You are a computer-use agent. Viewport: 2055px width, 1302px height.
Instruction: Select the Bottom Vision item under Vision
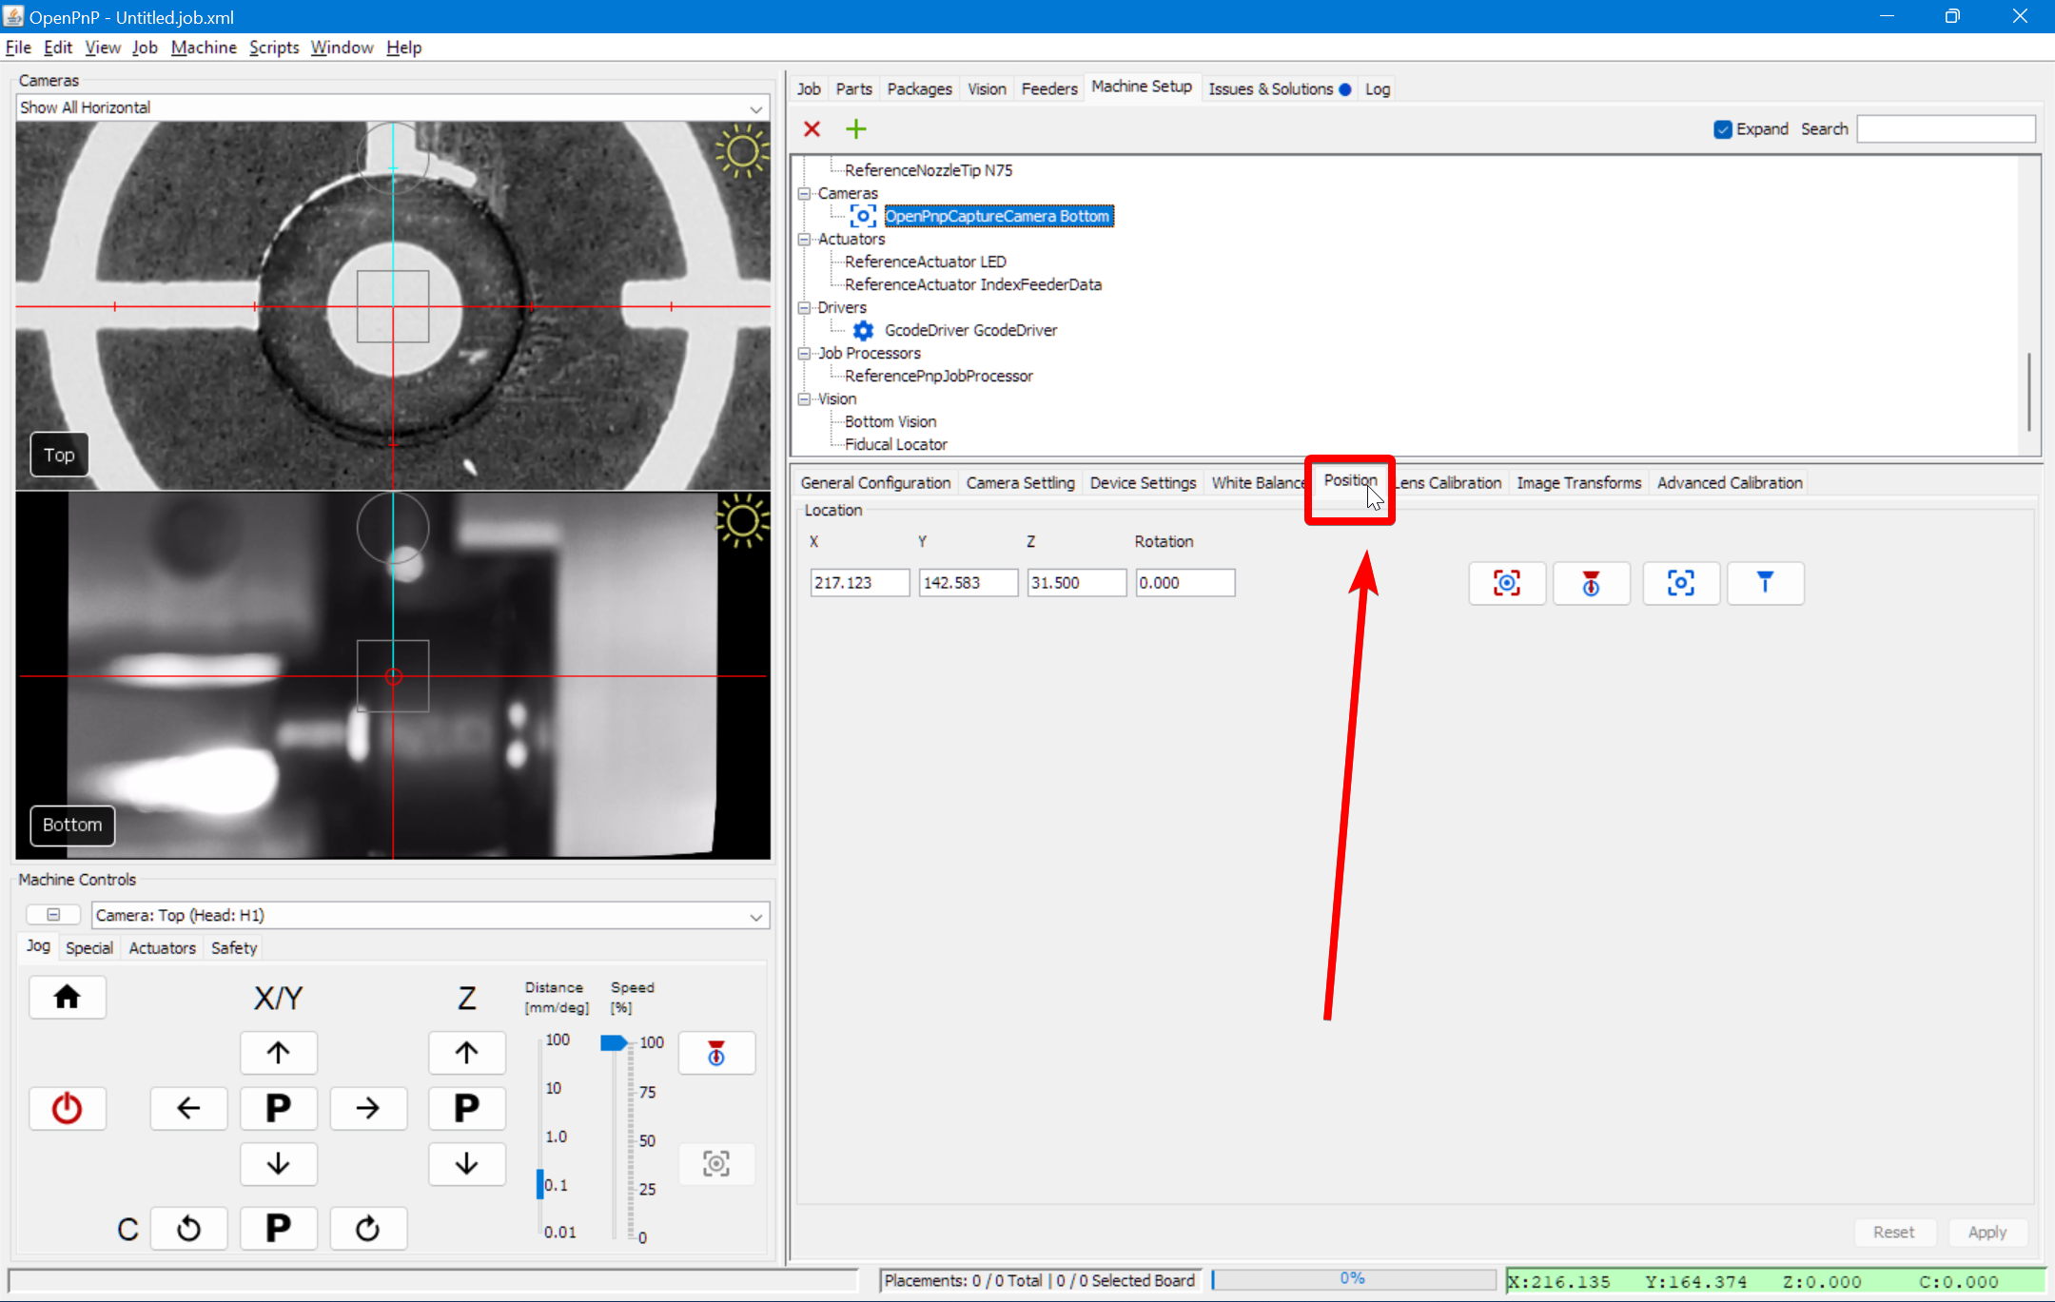click(890, 420)
